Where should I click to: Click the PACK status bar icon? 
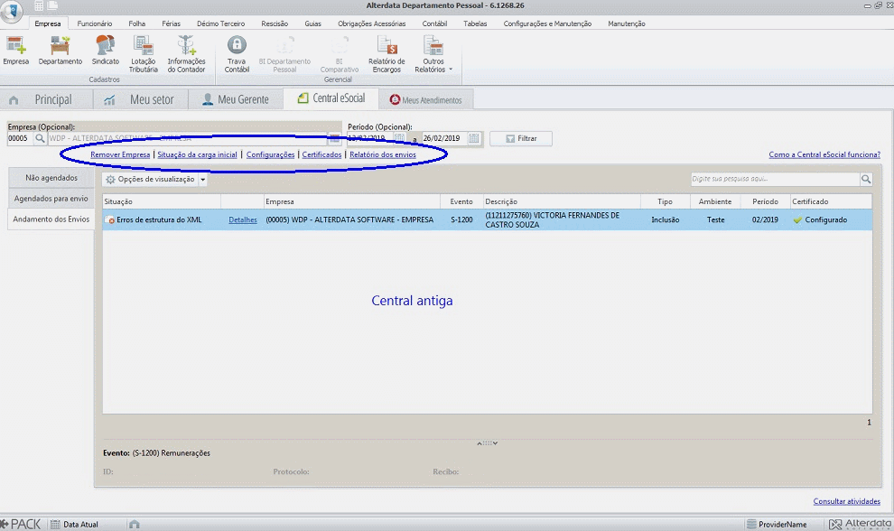click(x=21, y=524)
